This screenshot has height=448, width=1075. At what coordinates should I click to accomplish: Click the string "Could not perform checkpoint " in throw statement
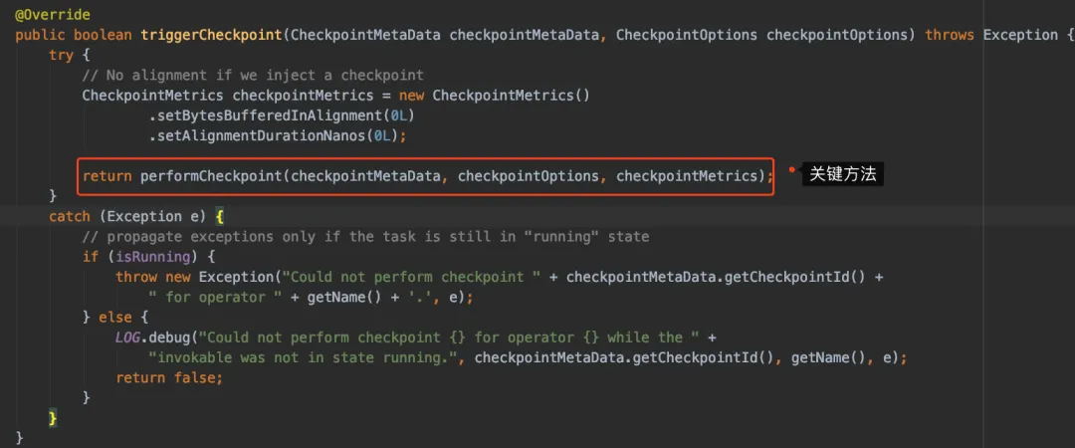pos(411,277)
